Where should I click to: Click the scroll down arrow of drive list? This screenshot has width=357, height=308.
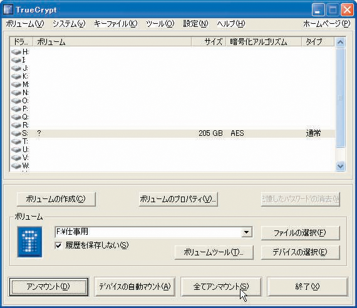click(x=340, y=166)
